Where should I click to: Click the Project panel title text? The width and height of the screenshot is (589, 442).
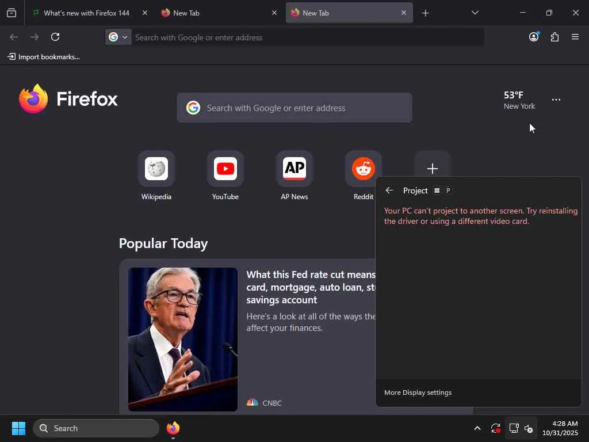pyautogui.click(x=415, y=190)
